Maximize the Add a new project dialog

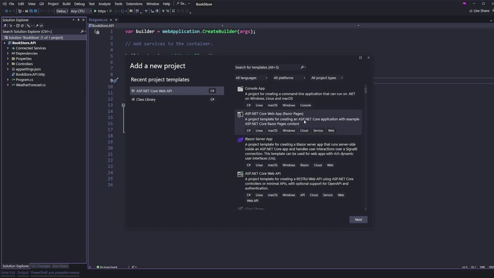[360, 58]
